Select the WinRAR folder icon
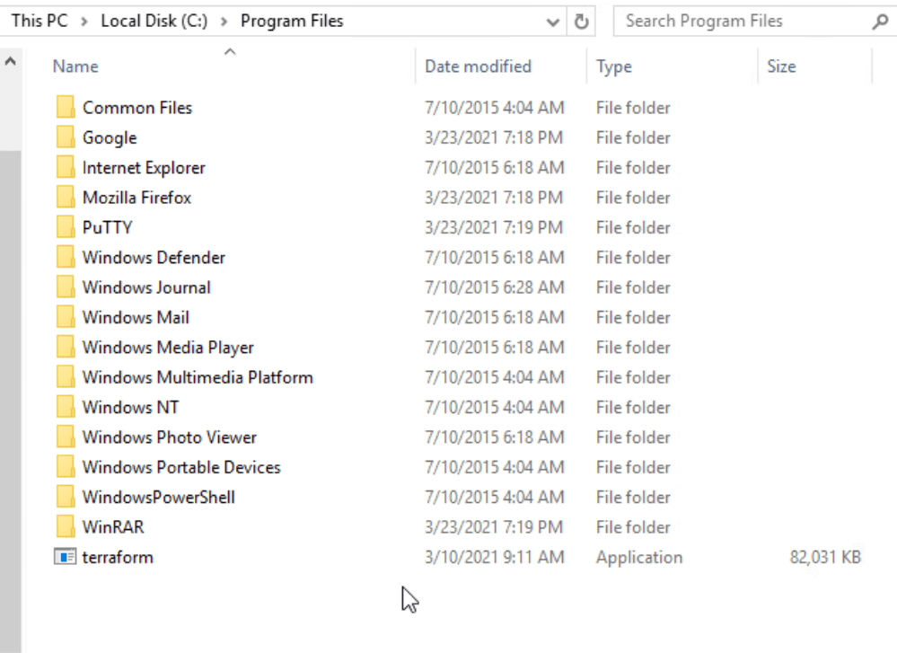Viewport: 897px width, 653px height. [x=65, y=527]
